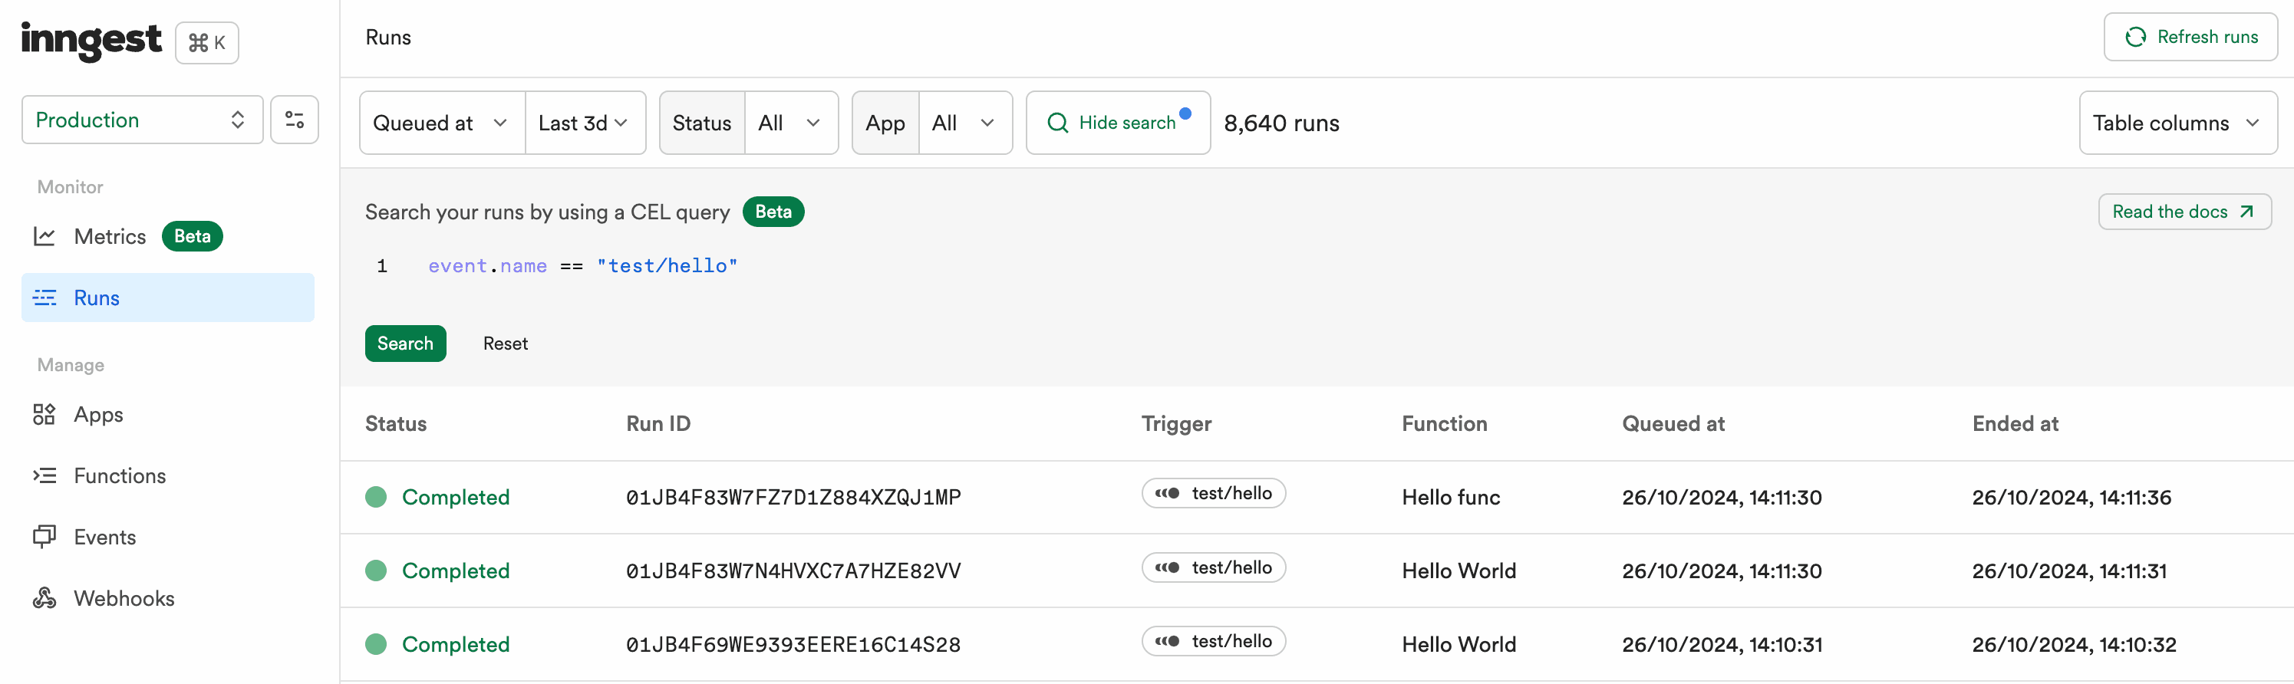Open the Webhooks page

pyautogui.click(x=124, y=598)
